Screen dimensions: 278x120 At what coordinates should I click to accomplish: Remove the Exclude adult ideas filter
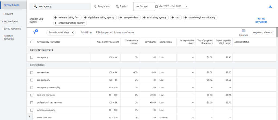coord(72,33)
